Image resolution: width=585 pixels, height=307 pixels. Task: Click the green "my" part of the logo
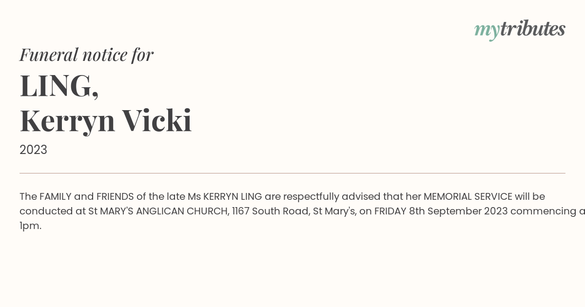point(487,30)
